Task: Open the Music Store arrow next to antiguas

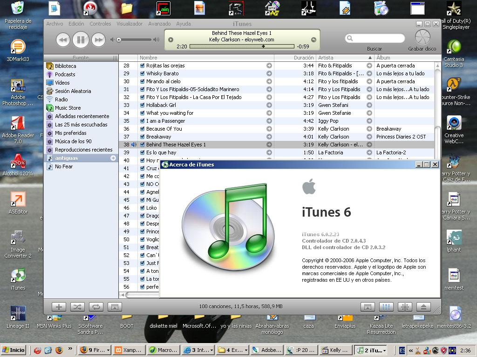Action: pos(113,158)
